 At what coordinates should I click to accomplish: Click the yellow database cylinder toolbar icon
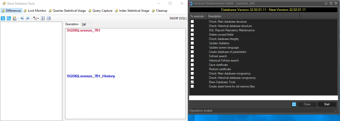(x=15, y=18)
